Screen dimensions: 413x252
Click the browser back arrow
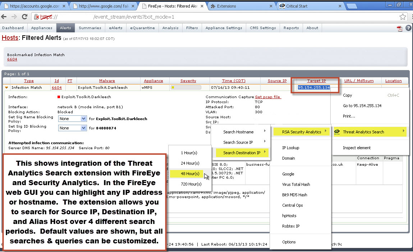(x=4, y=17)
